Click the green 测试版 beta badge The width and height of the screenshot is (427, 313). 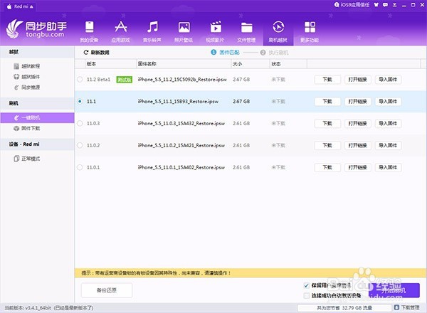click(x=124, y=80)
